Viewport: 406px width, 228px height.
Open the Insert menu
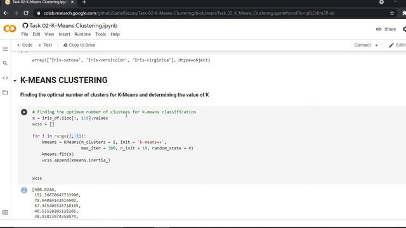click(x=64, y=34)
